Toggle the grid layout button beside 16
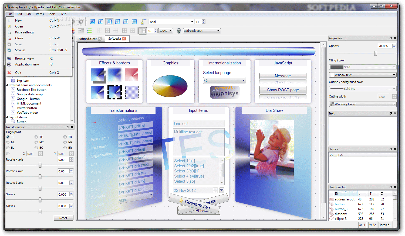This screenshot has width=405, height=236. 143,31
